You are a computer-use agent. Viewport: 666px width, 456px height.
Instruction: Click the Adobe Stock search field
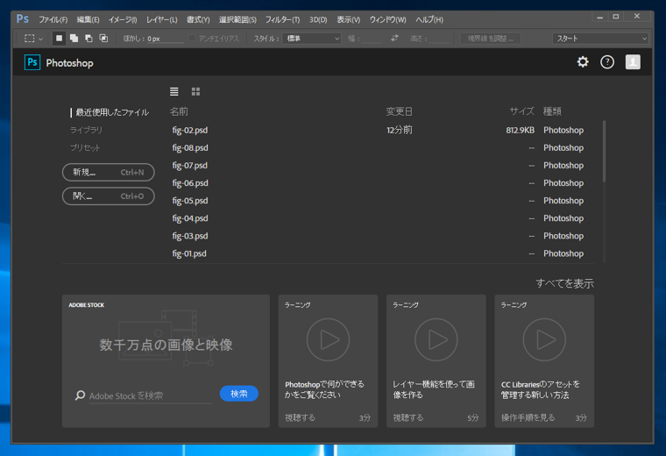pyautogui.click(x=151, y=395)
